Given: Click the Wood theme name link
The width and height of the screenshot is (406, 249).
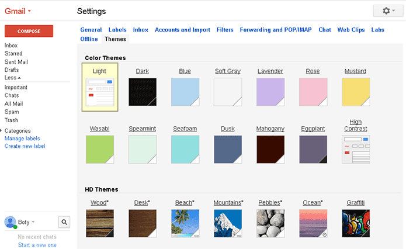Looking at the screenshot, I should [x=99, y=202].
